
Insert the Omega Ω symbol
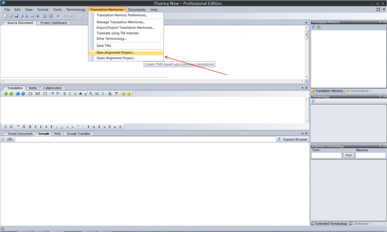(x=11, y=126)
